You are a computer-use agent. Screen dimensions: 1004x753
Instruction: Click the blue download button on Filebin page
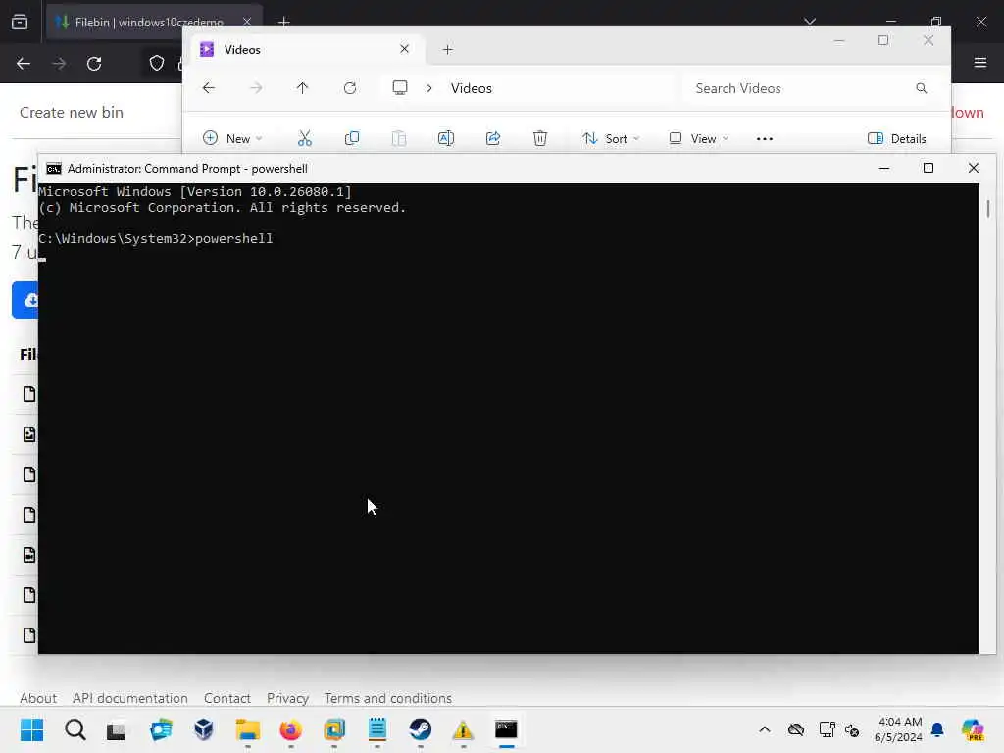coord(25,300)
